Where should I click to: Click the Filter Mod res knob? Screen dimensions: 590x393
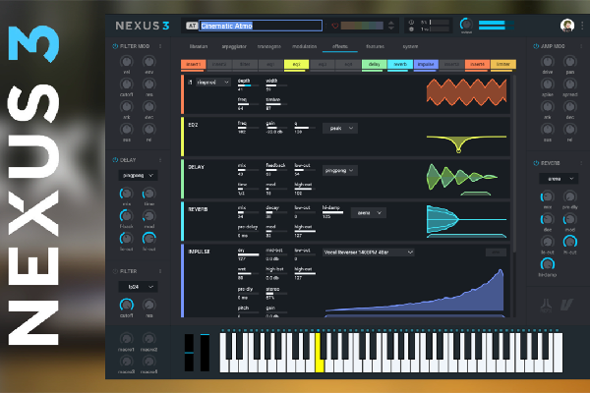149,84
